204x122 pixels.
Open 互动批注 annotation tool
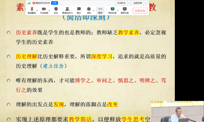(x=121, y=3)
